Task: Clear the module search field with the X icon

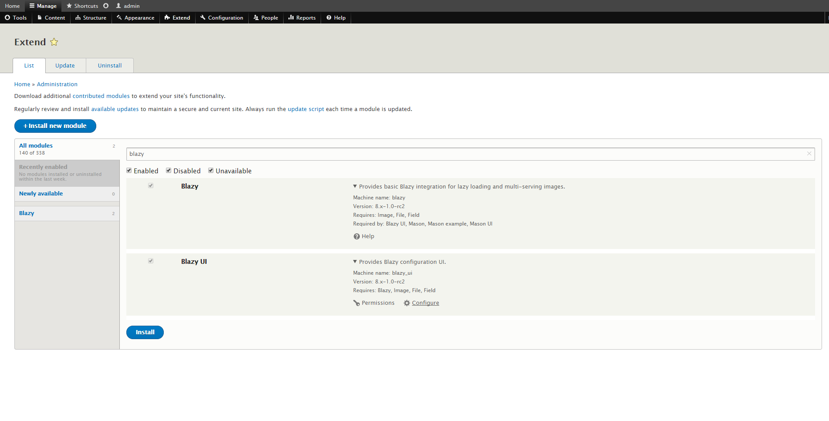Action: coord(809,154)
